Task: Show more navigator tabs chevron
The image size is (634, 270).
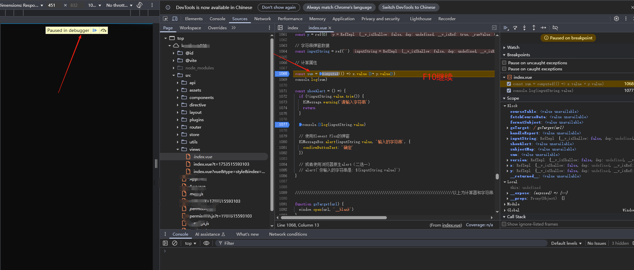Action: 234,28
